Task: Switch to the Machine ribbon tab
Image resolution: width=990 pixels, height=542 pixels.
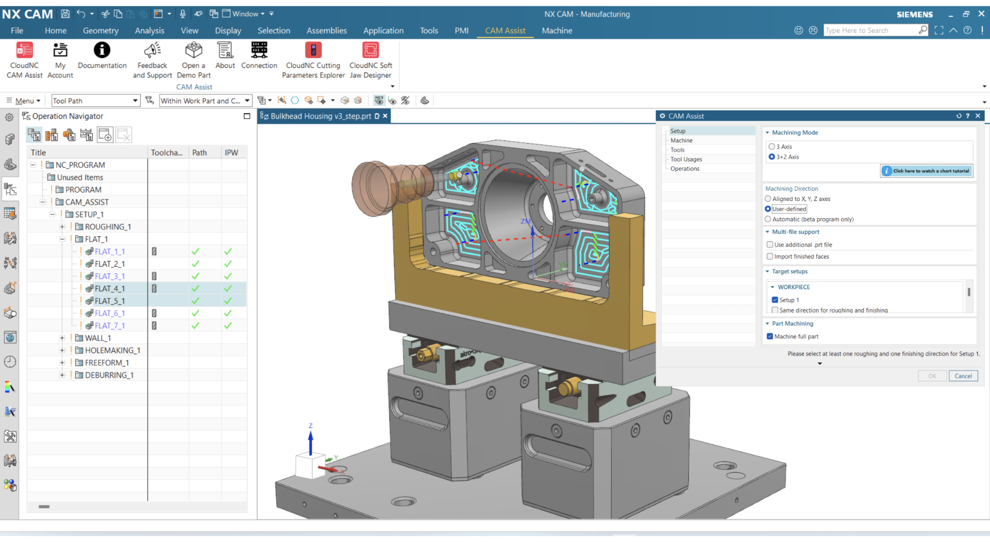Action: (557, 30)
